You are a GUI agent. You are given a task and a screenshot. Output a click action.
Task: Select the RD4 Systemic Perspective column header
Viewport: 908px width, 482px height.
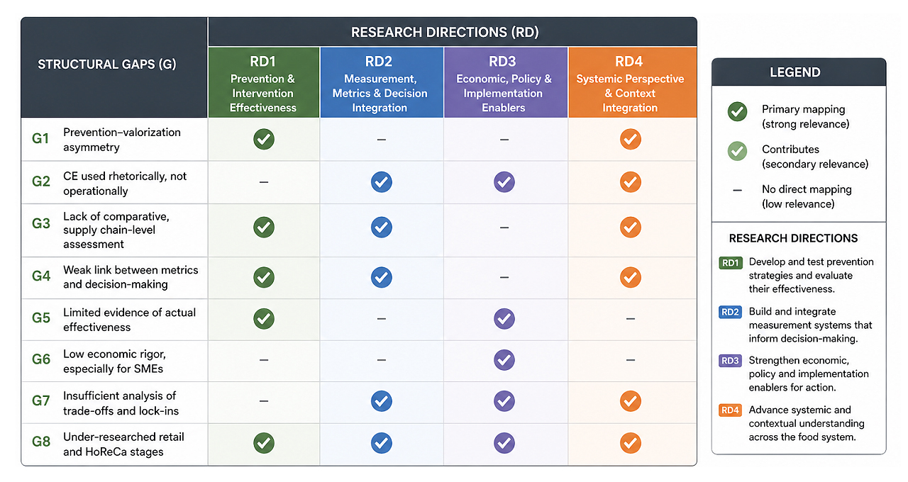[631, 82]
